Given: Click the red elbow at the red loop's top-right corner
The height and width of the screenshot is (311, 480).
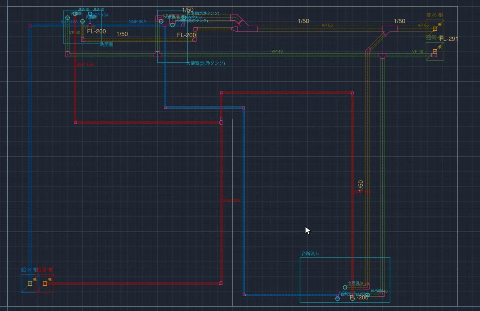Looking at the screenshot, I should pyautogui.click(x=352, y=93).
